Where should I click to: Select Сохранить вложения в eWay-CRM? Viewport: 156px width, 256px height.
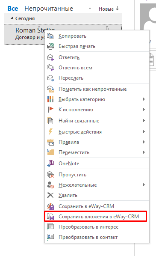[x=96, y=217]
